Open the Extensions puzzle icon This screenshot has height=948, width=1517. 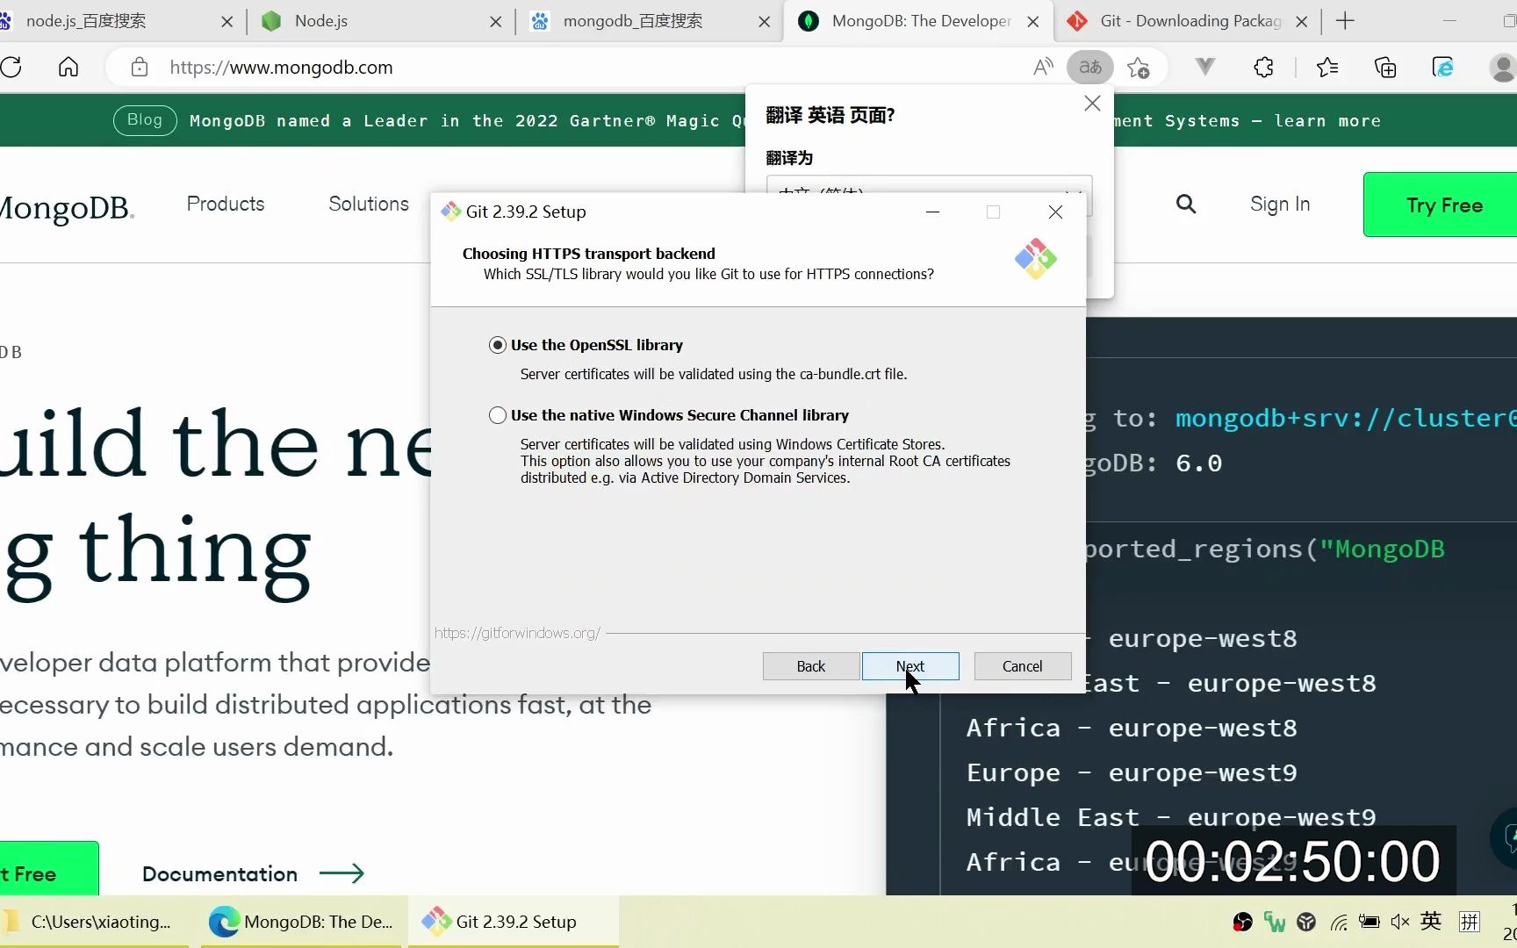(1263, 68)
